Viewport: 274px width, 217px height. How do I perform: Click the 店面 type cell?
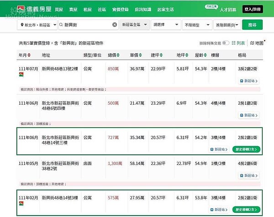point(87,163)
